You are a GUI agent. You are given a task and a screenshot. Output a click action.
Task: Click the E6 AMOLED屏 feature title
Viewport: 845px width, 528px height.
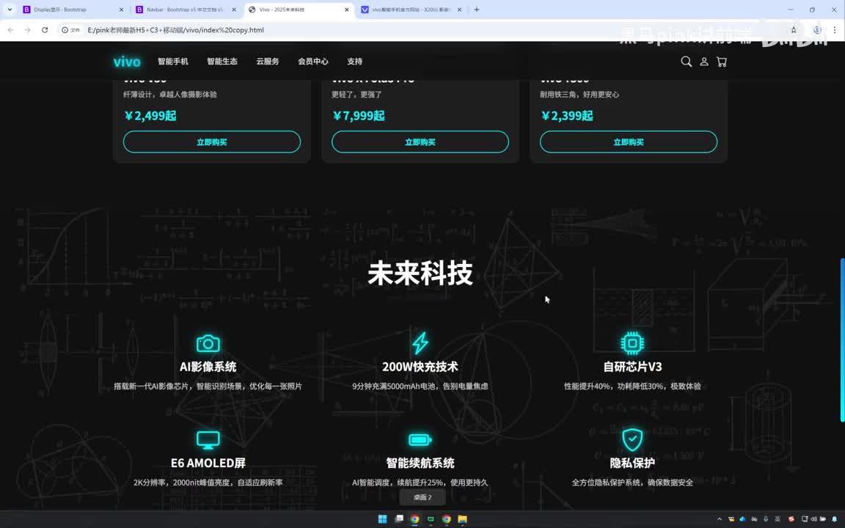coord(208,463)
